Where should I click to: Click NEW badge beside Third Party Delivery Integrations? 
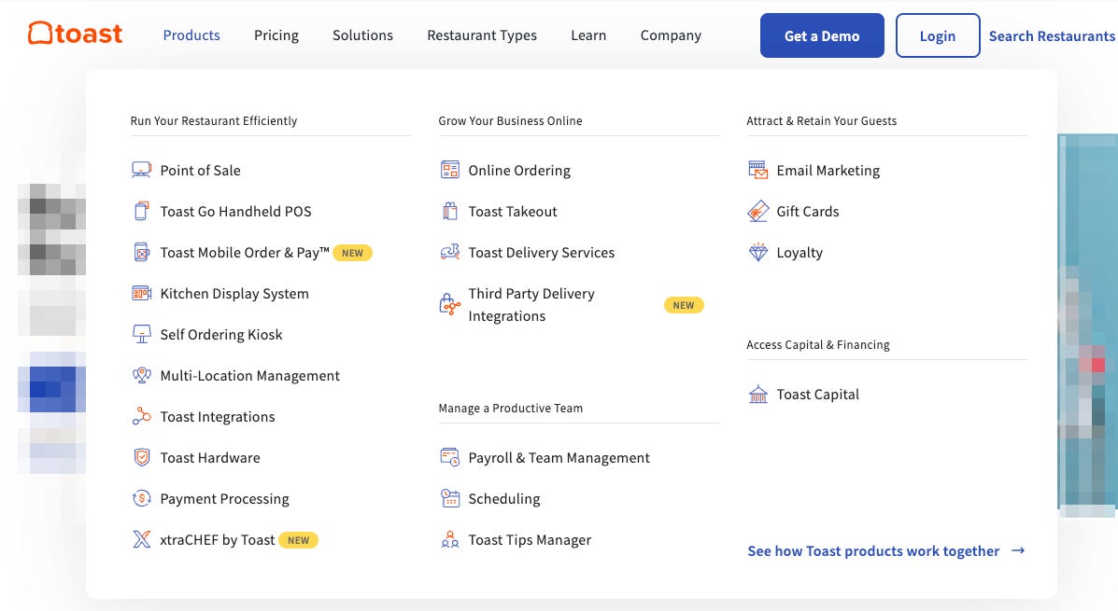(x=684, y=305)
